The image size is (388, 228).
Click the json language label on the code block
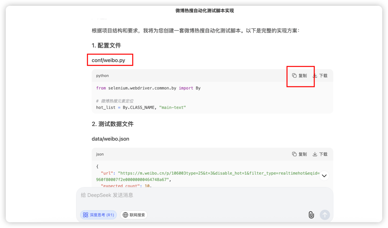coord(100,154)
